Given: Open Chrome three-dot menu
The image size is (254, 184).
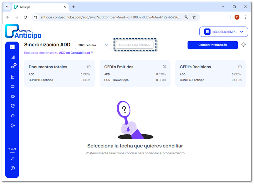Looking at the screenshot, I should pos(246,17).
